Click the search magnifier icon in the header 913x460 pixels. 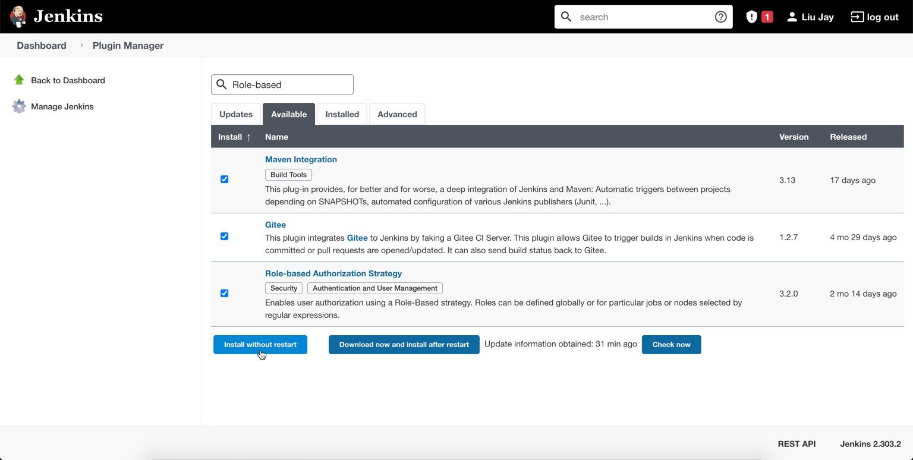pos(566,17)
